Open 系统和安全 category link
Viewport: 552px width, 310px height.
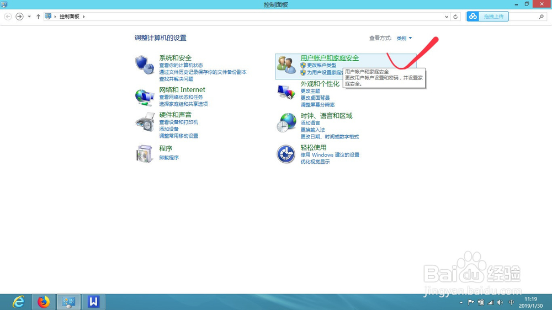(x=176, y=58)
